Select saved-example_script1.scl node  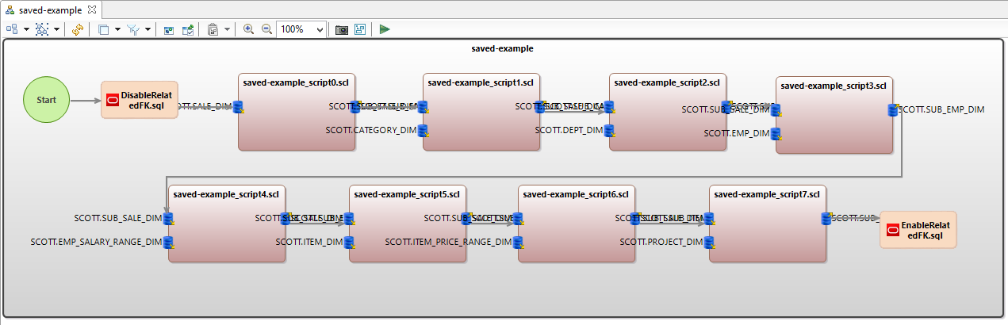coord(481,113)
